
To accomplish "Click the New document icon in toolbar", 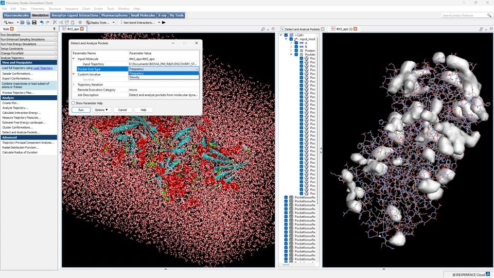I will (6, 22).
